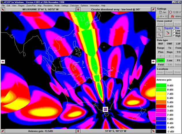Click the Hops data button
This screenshot has height=134, width=182.
[x=170, y=52]
